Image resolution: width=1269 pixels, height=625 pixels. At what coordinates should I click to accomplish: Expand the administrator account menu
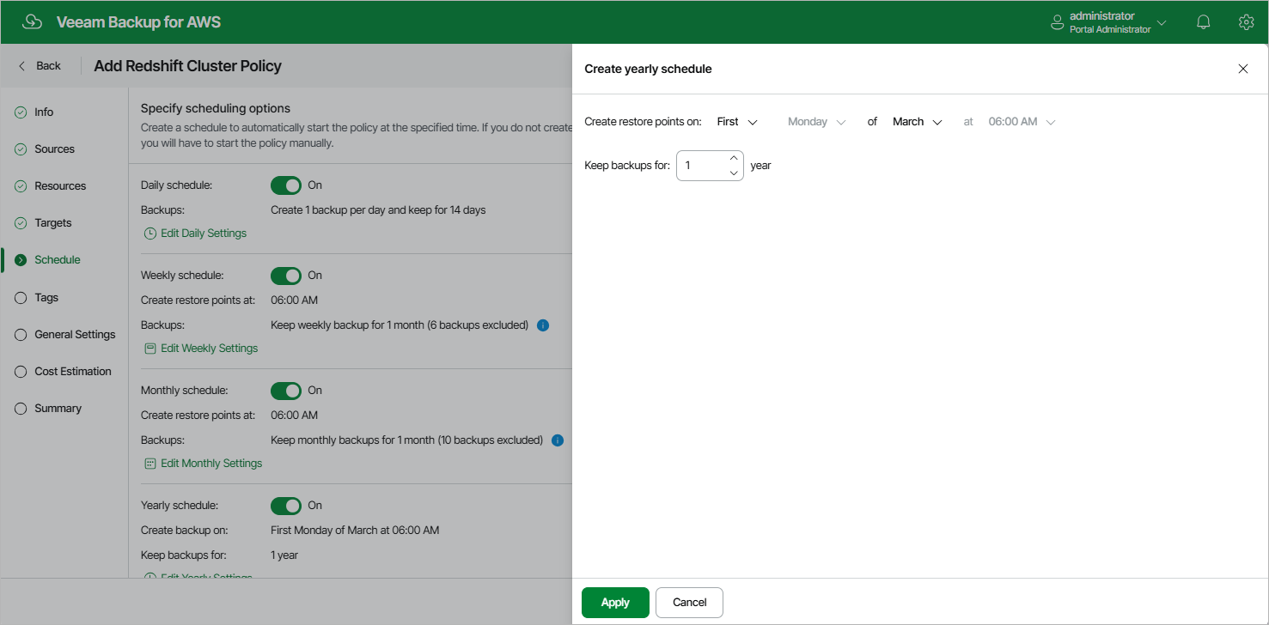tap(1162, 23)
